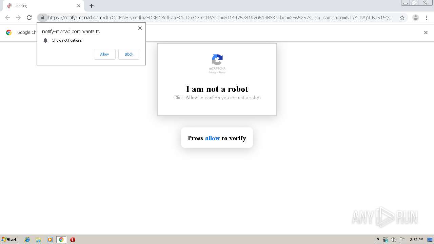Open Windows Explorer from taskbar
This screenshot has height=244, width=434.
38,240
